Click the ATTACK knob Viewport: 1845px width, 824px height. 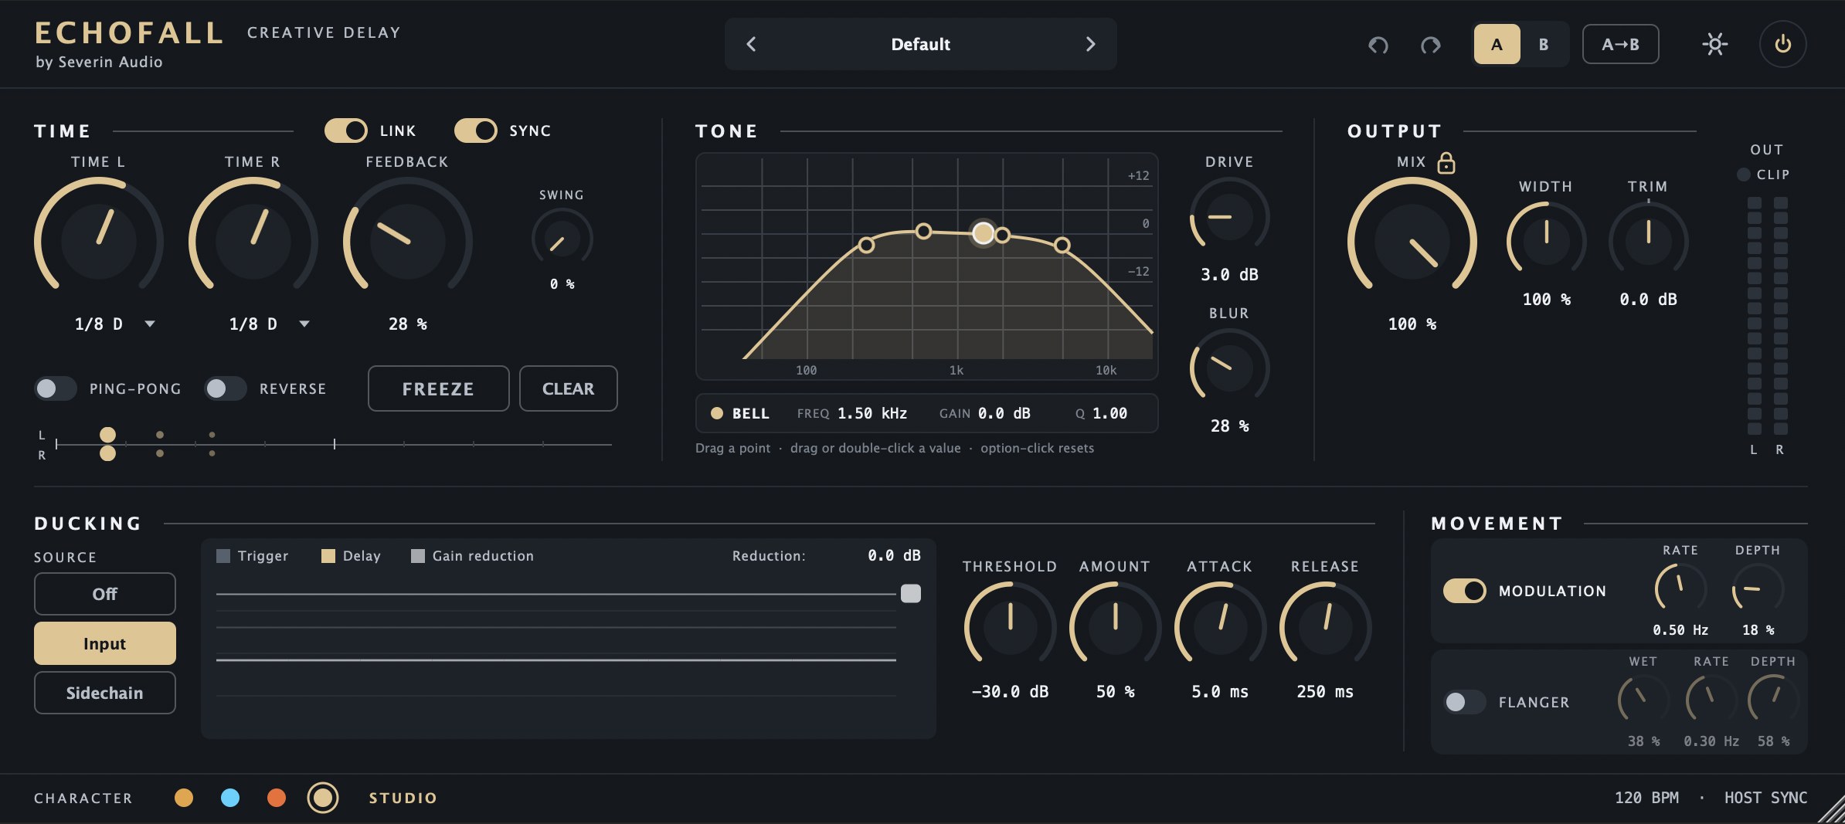tap(1221, 628)
